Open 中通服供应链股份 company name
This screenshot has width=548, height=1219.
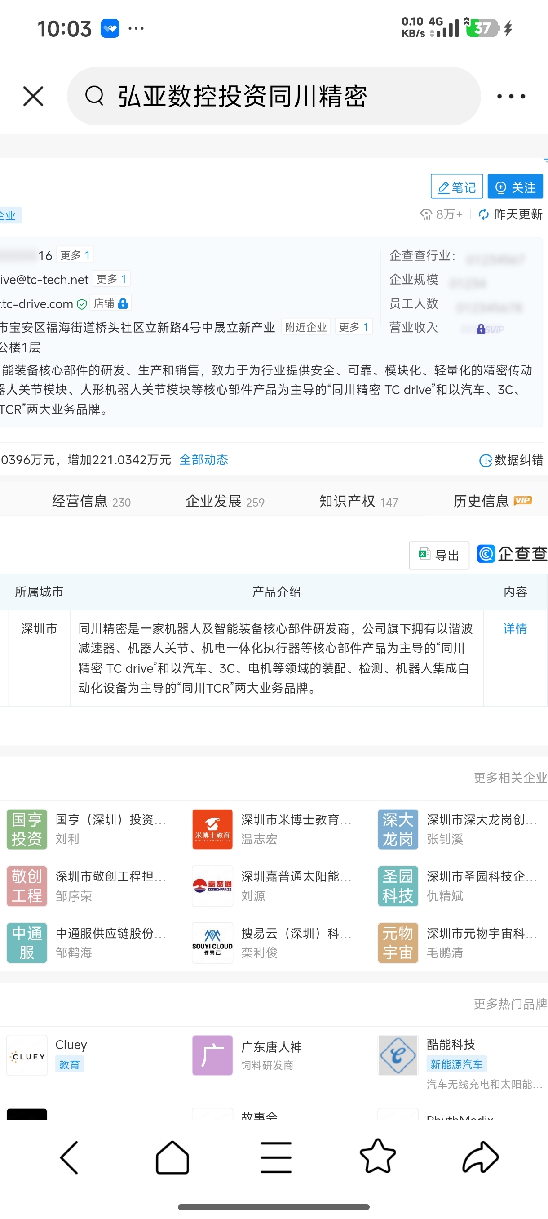tap(110, 933)
